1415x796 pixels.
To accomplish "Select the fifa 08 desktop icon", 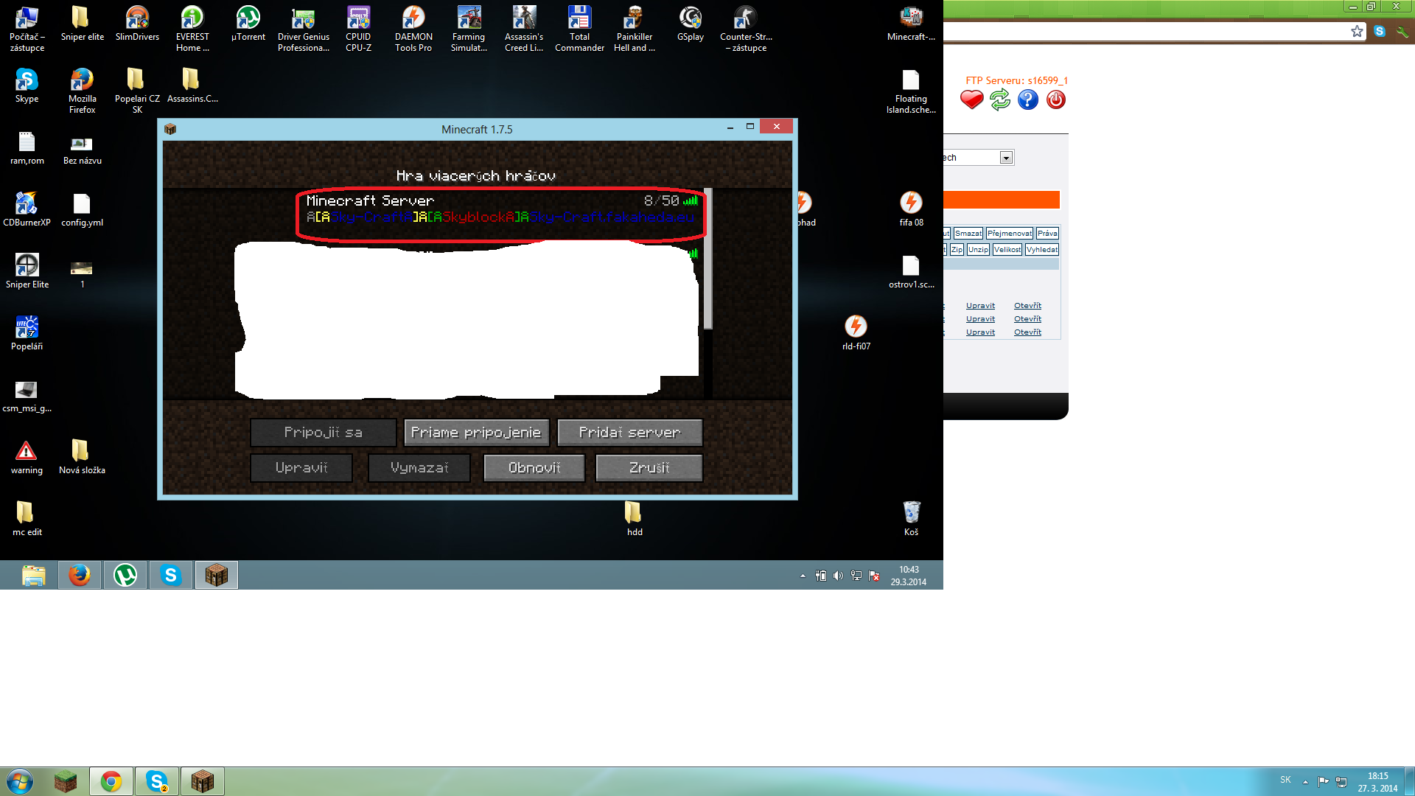I will click(x=912, y=209).
